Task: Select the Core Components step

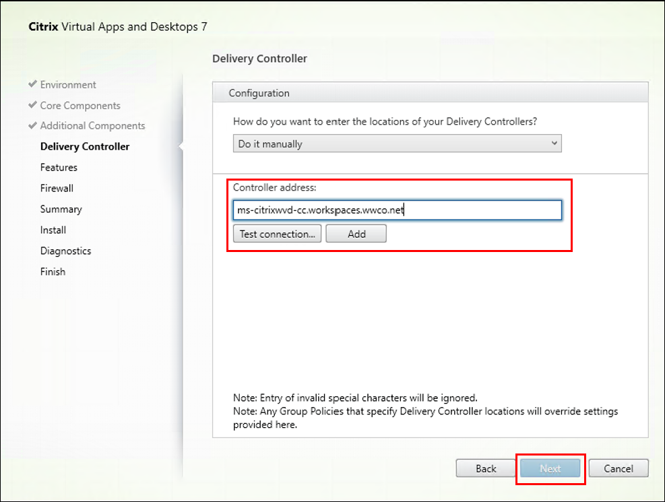Action: (80, 106)
